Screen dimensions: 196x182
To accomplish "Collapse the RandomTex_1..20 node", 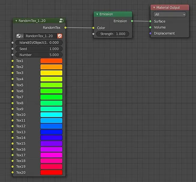I will click(x=16, y=21).
